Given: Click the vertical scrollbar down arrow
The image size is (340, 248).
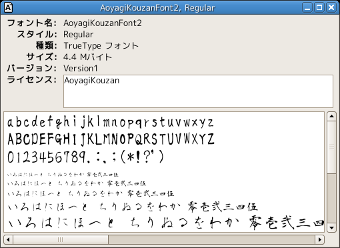Looking at the screenshot, I should tap(331, 228).
